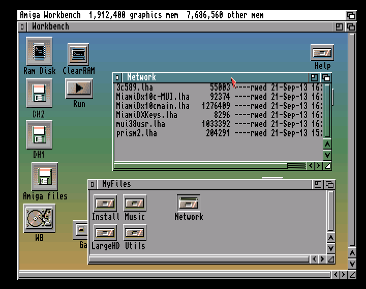
Task: Click the Network window title bar
Action: (x=215, y=77)
